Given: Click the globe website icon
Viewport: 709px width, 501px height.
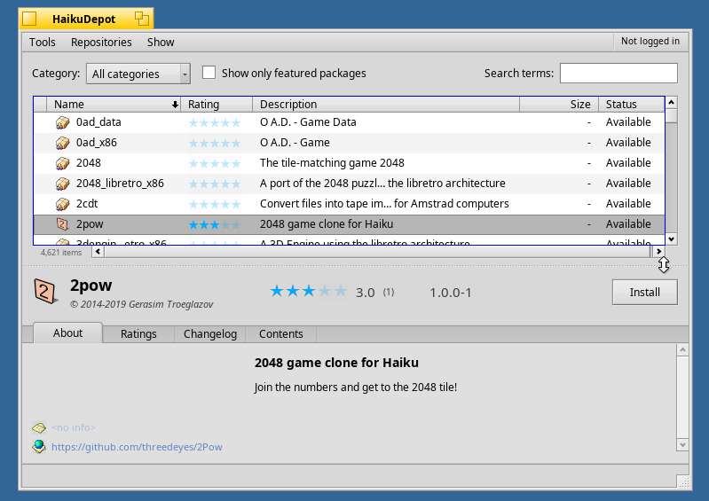Looking at the screenshot, I should point(39,447).
